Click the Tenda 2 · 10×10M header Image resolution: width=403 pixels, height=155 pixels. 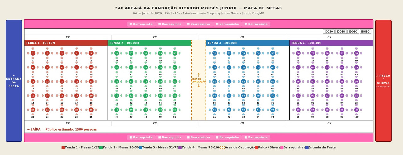tap(150, 43)
